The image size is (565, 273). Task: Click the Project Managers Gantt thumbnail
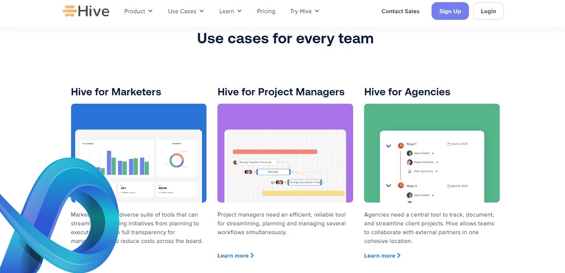pos(285,153)
